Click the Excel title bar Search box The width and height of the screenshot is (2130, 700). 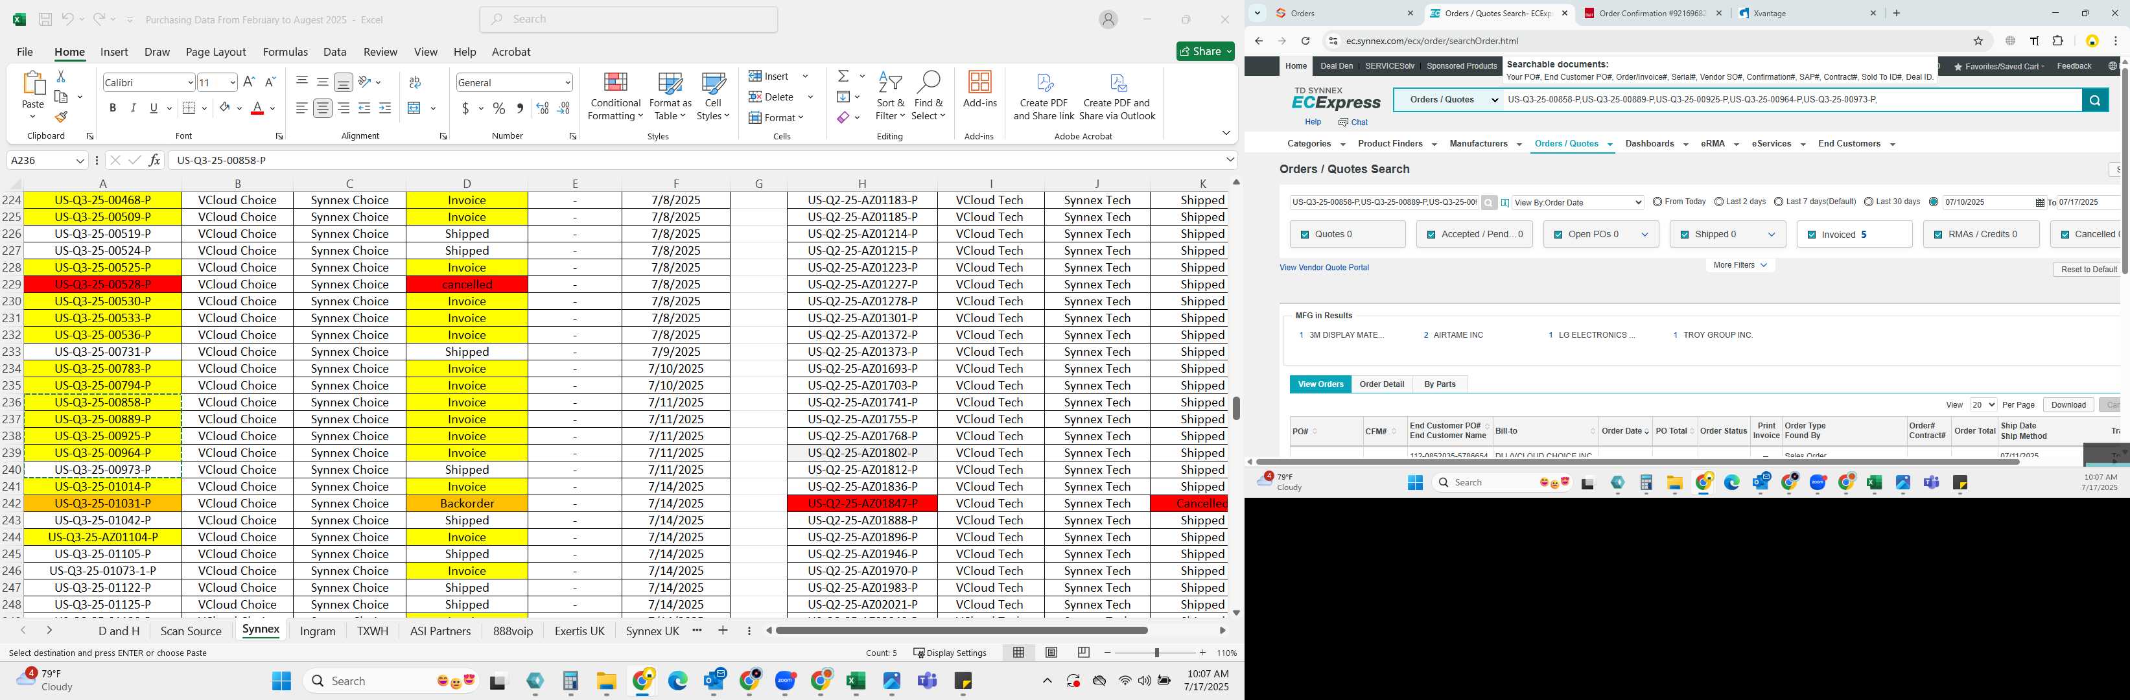point(628,19)
